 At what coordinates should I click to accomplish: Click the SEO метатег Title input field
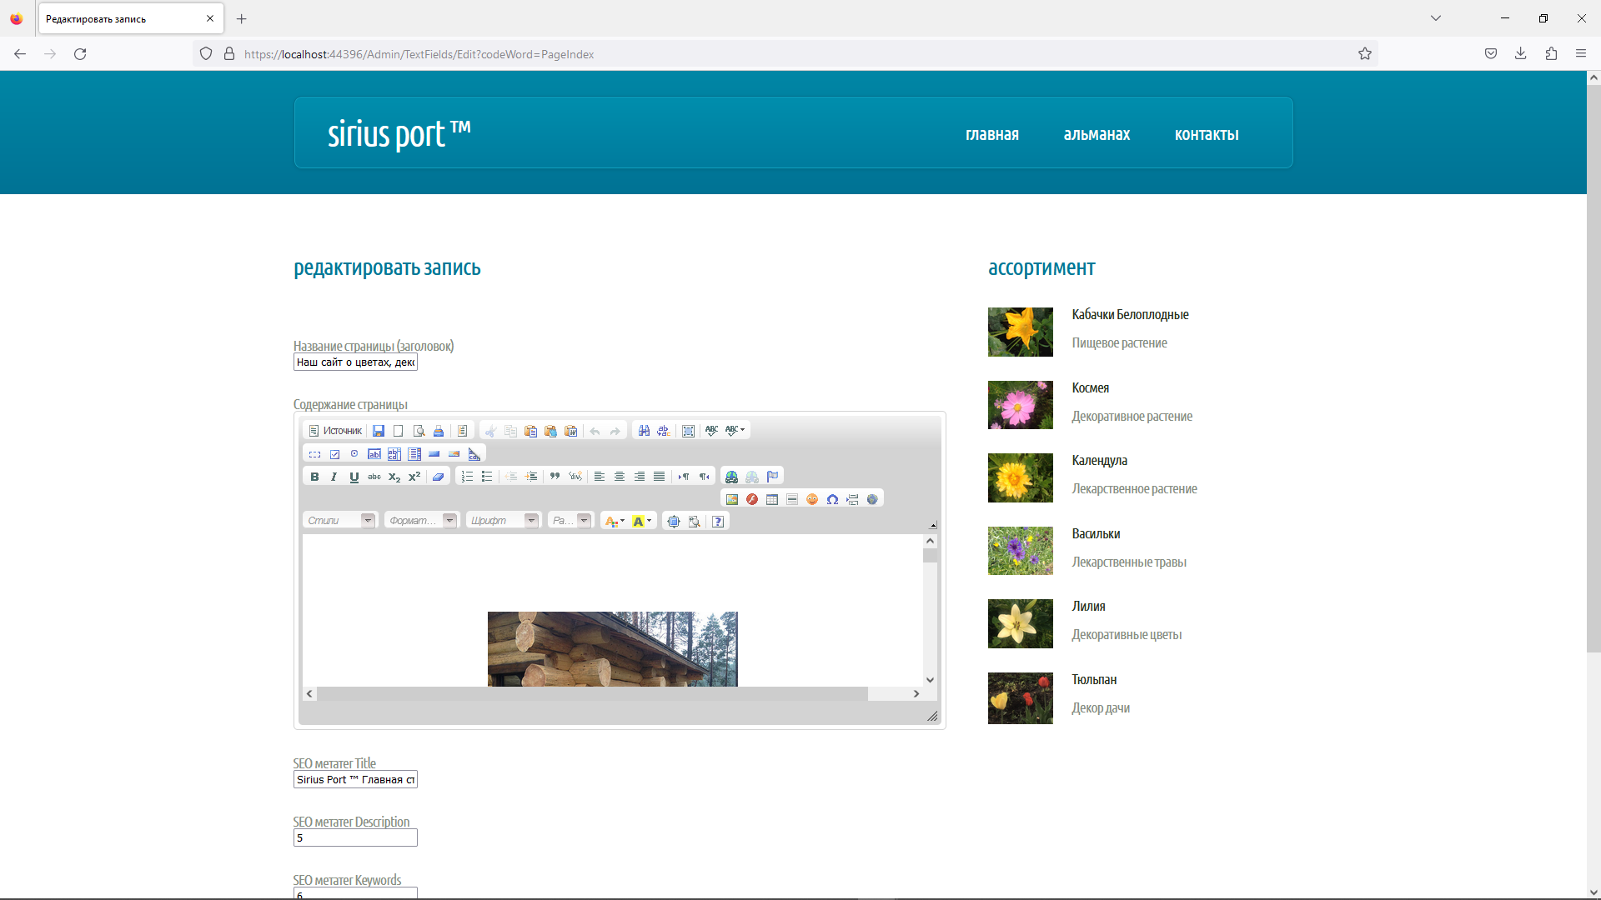(x=355, y=779)
